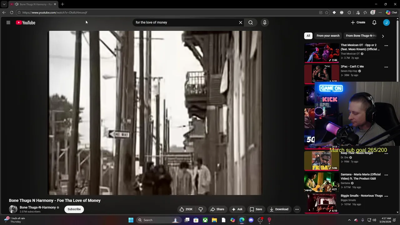The height and width of the screenshot is (225, 400).
Task: Open Bone Thugs-N-Harmony channel avatar
Action: coord(13,209)
